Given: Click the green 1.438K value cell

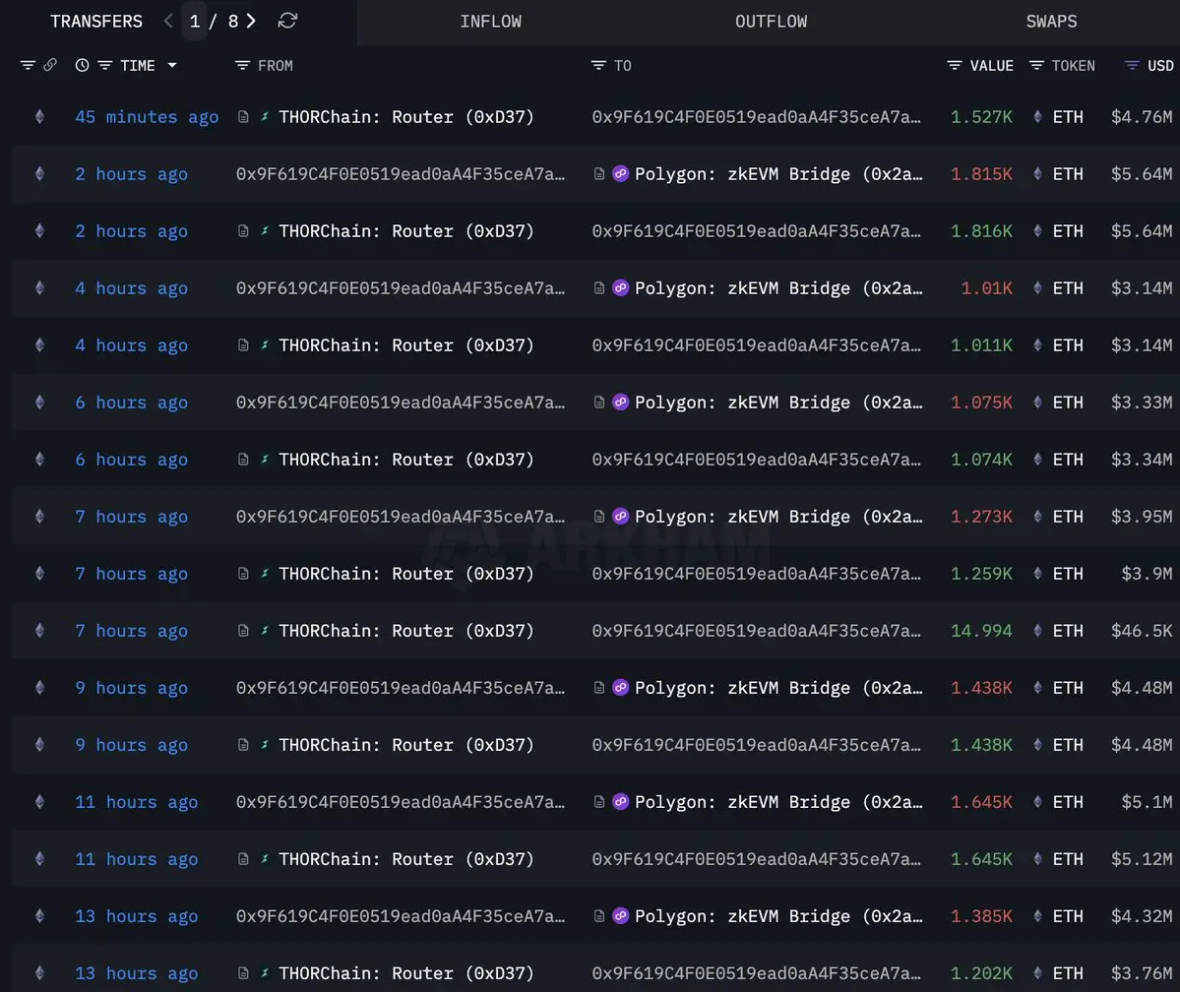Looking at the screenshot, I should pos(981,745).
